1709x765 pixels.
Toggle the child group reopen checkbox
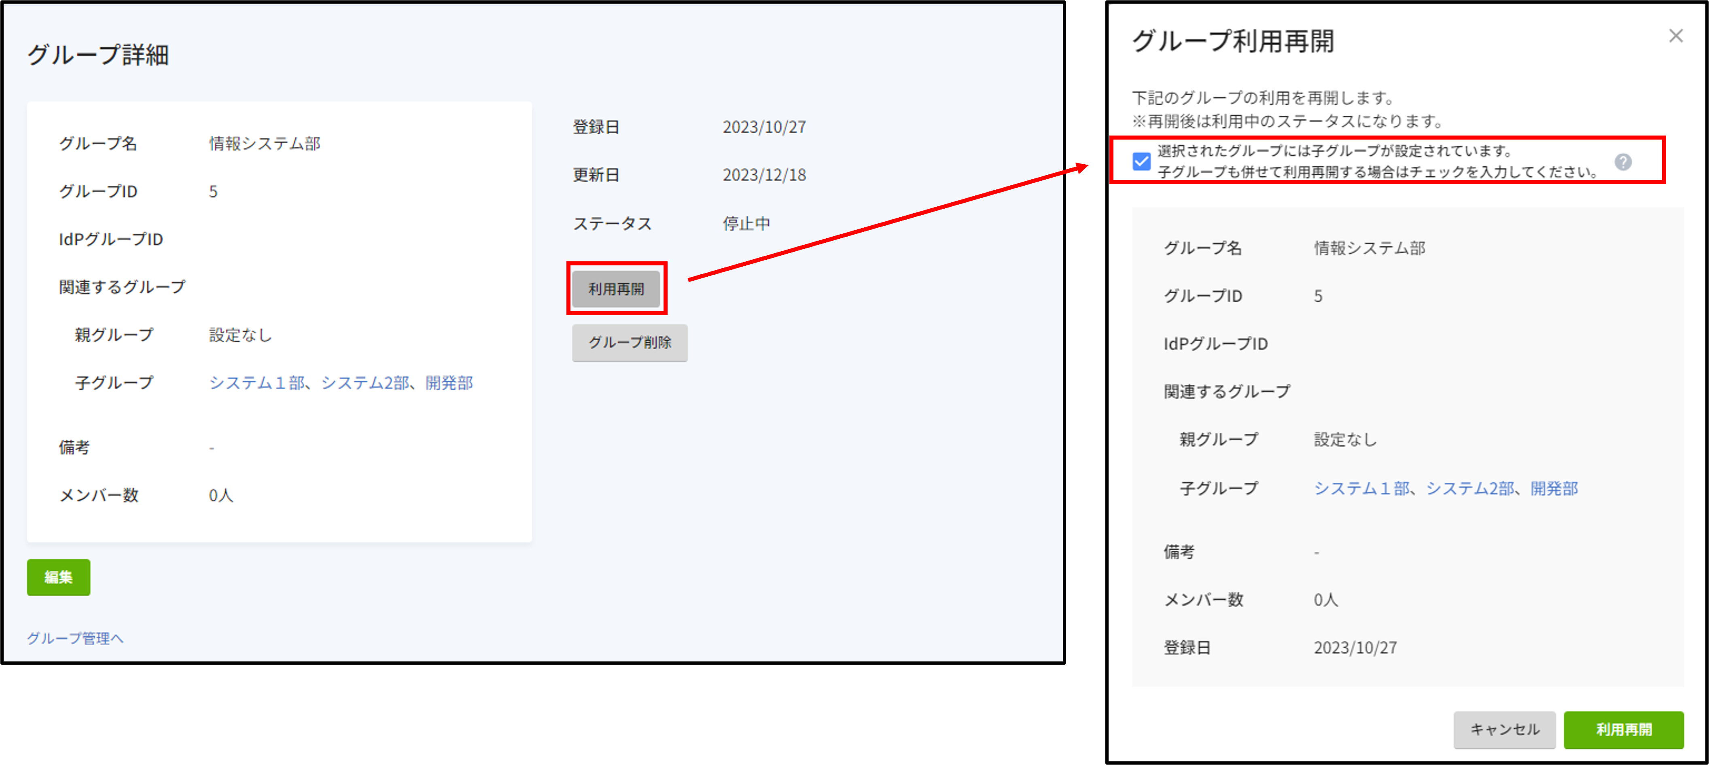point(1141,161)
